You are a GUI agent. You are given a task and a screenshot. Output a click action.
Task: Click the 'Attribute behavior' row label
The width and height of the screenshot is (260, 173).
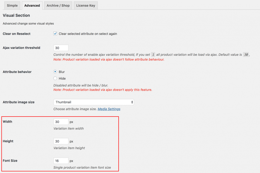pos(17,72)
